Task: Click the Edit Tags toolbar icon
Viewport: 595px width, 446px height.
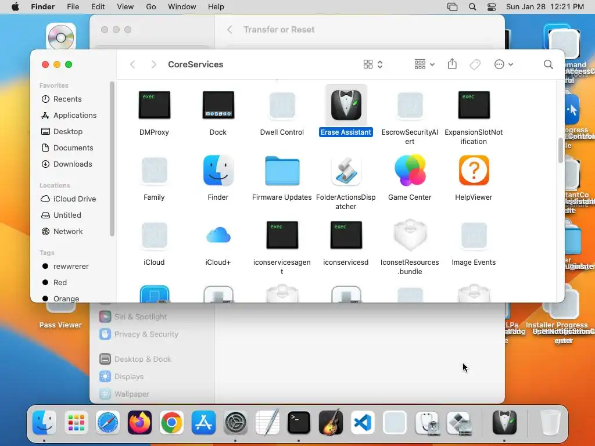Action: tap(475, 64)
